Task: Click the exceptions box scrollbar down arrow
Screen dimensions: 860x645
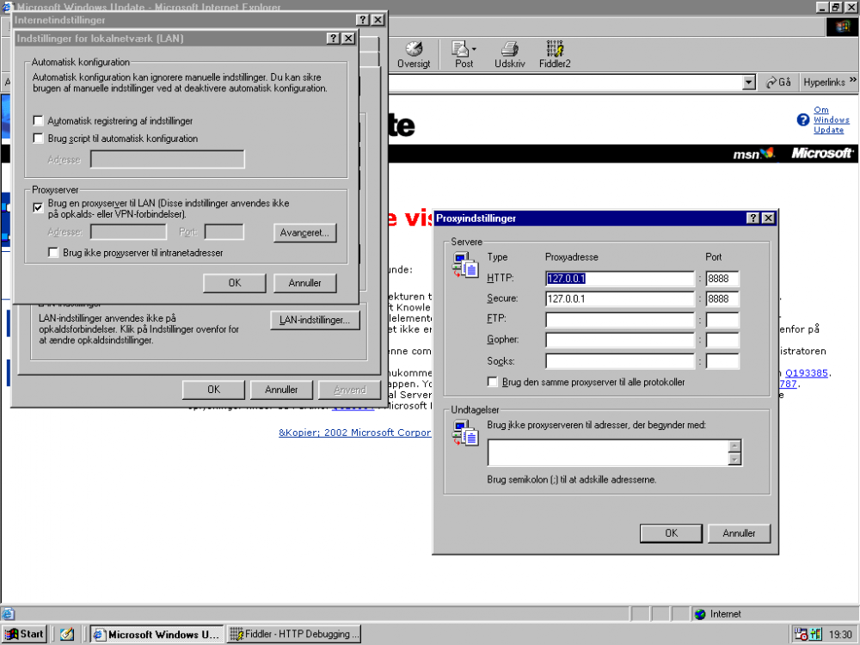Action: [734, 459]
